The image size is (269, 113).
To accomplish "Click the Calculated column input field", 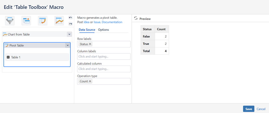I will (x=104, y=69).
